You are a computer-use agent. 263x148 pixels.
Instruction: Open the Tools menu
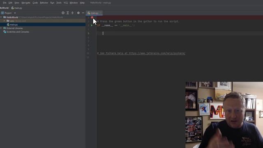59,3
